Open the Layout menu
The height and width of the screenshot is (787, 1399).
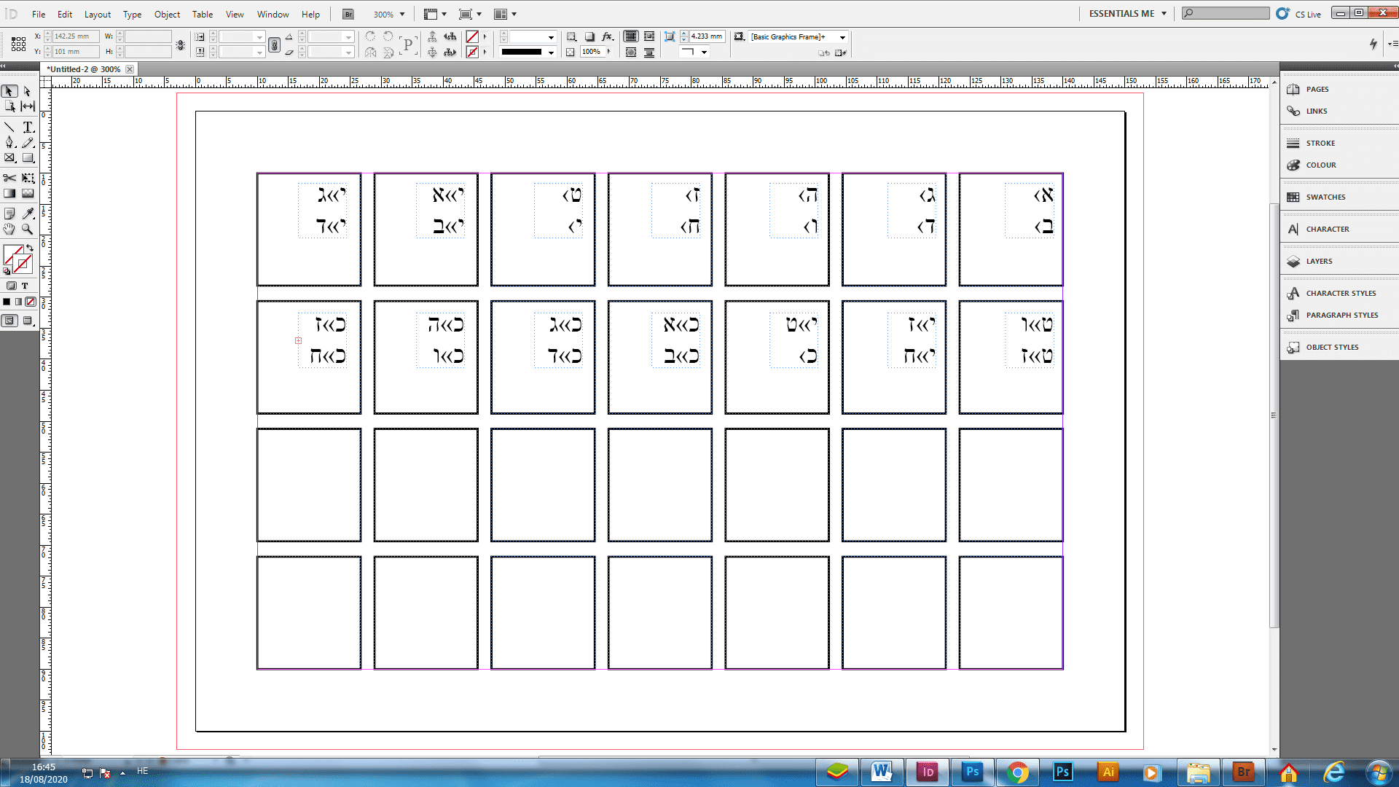[98, 14]
